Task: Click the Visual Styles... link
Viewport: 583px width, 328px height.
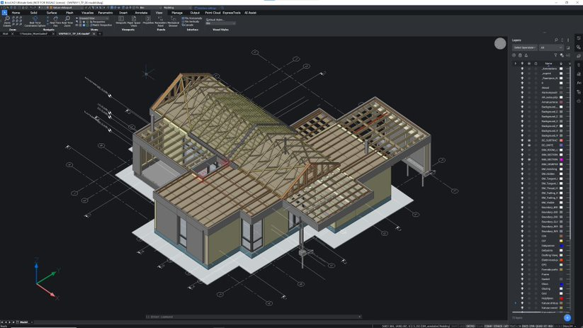Action: point(215,20)
